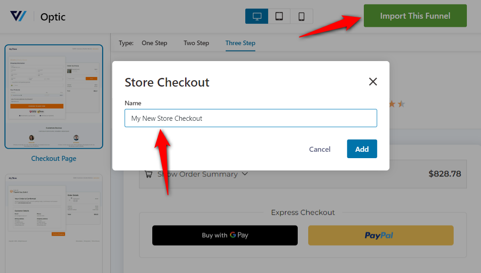Click Import This Funnel button

415,15
